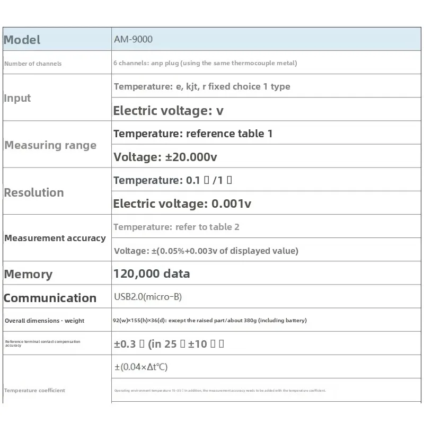Viewport: 424px width, 424px height.
Task: Select "Temperature: reference table 1" text
Action: [193, 134]
